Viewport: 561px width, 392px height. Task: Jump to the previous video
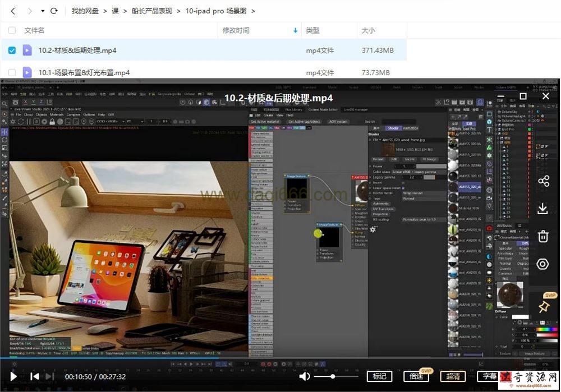[x=35, y=376]
